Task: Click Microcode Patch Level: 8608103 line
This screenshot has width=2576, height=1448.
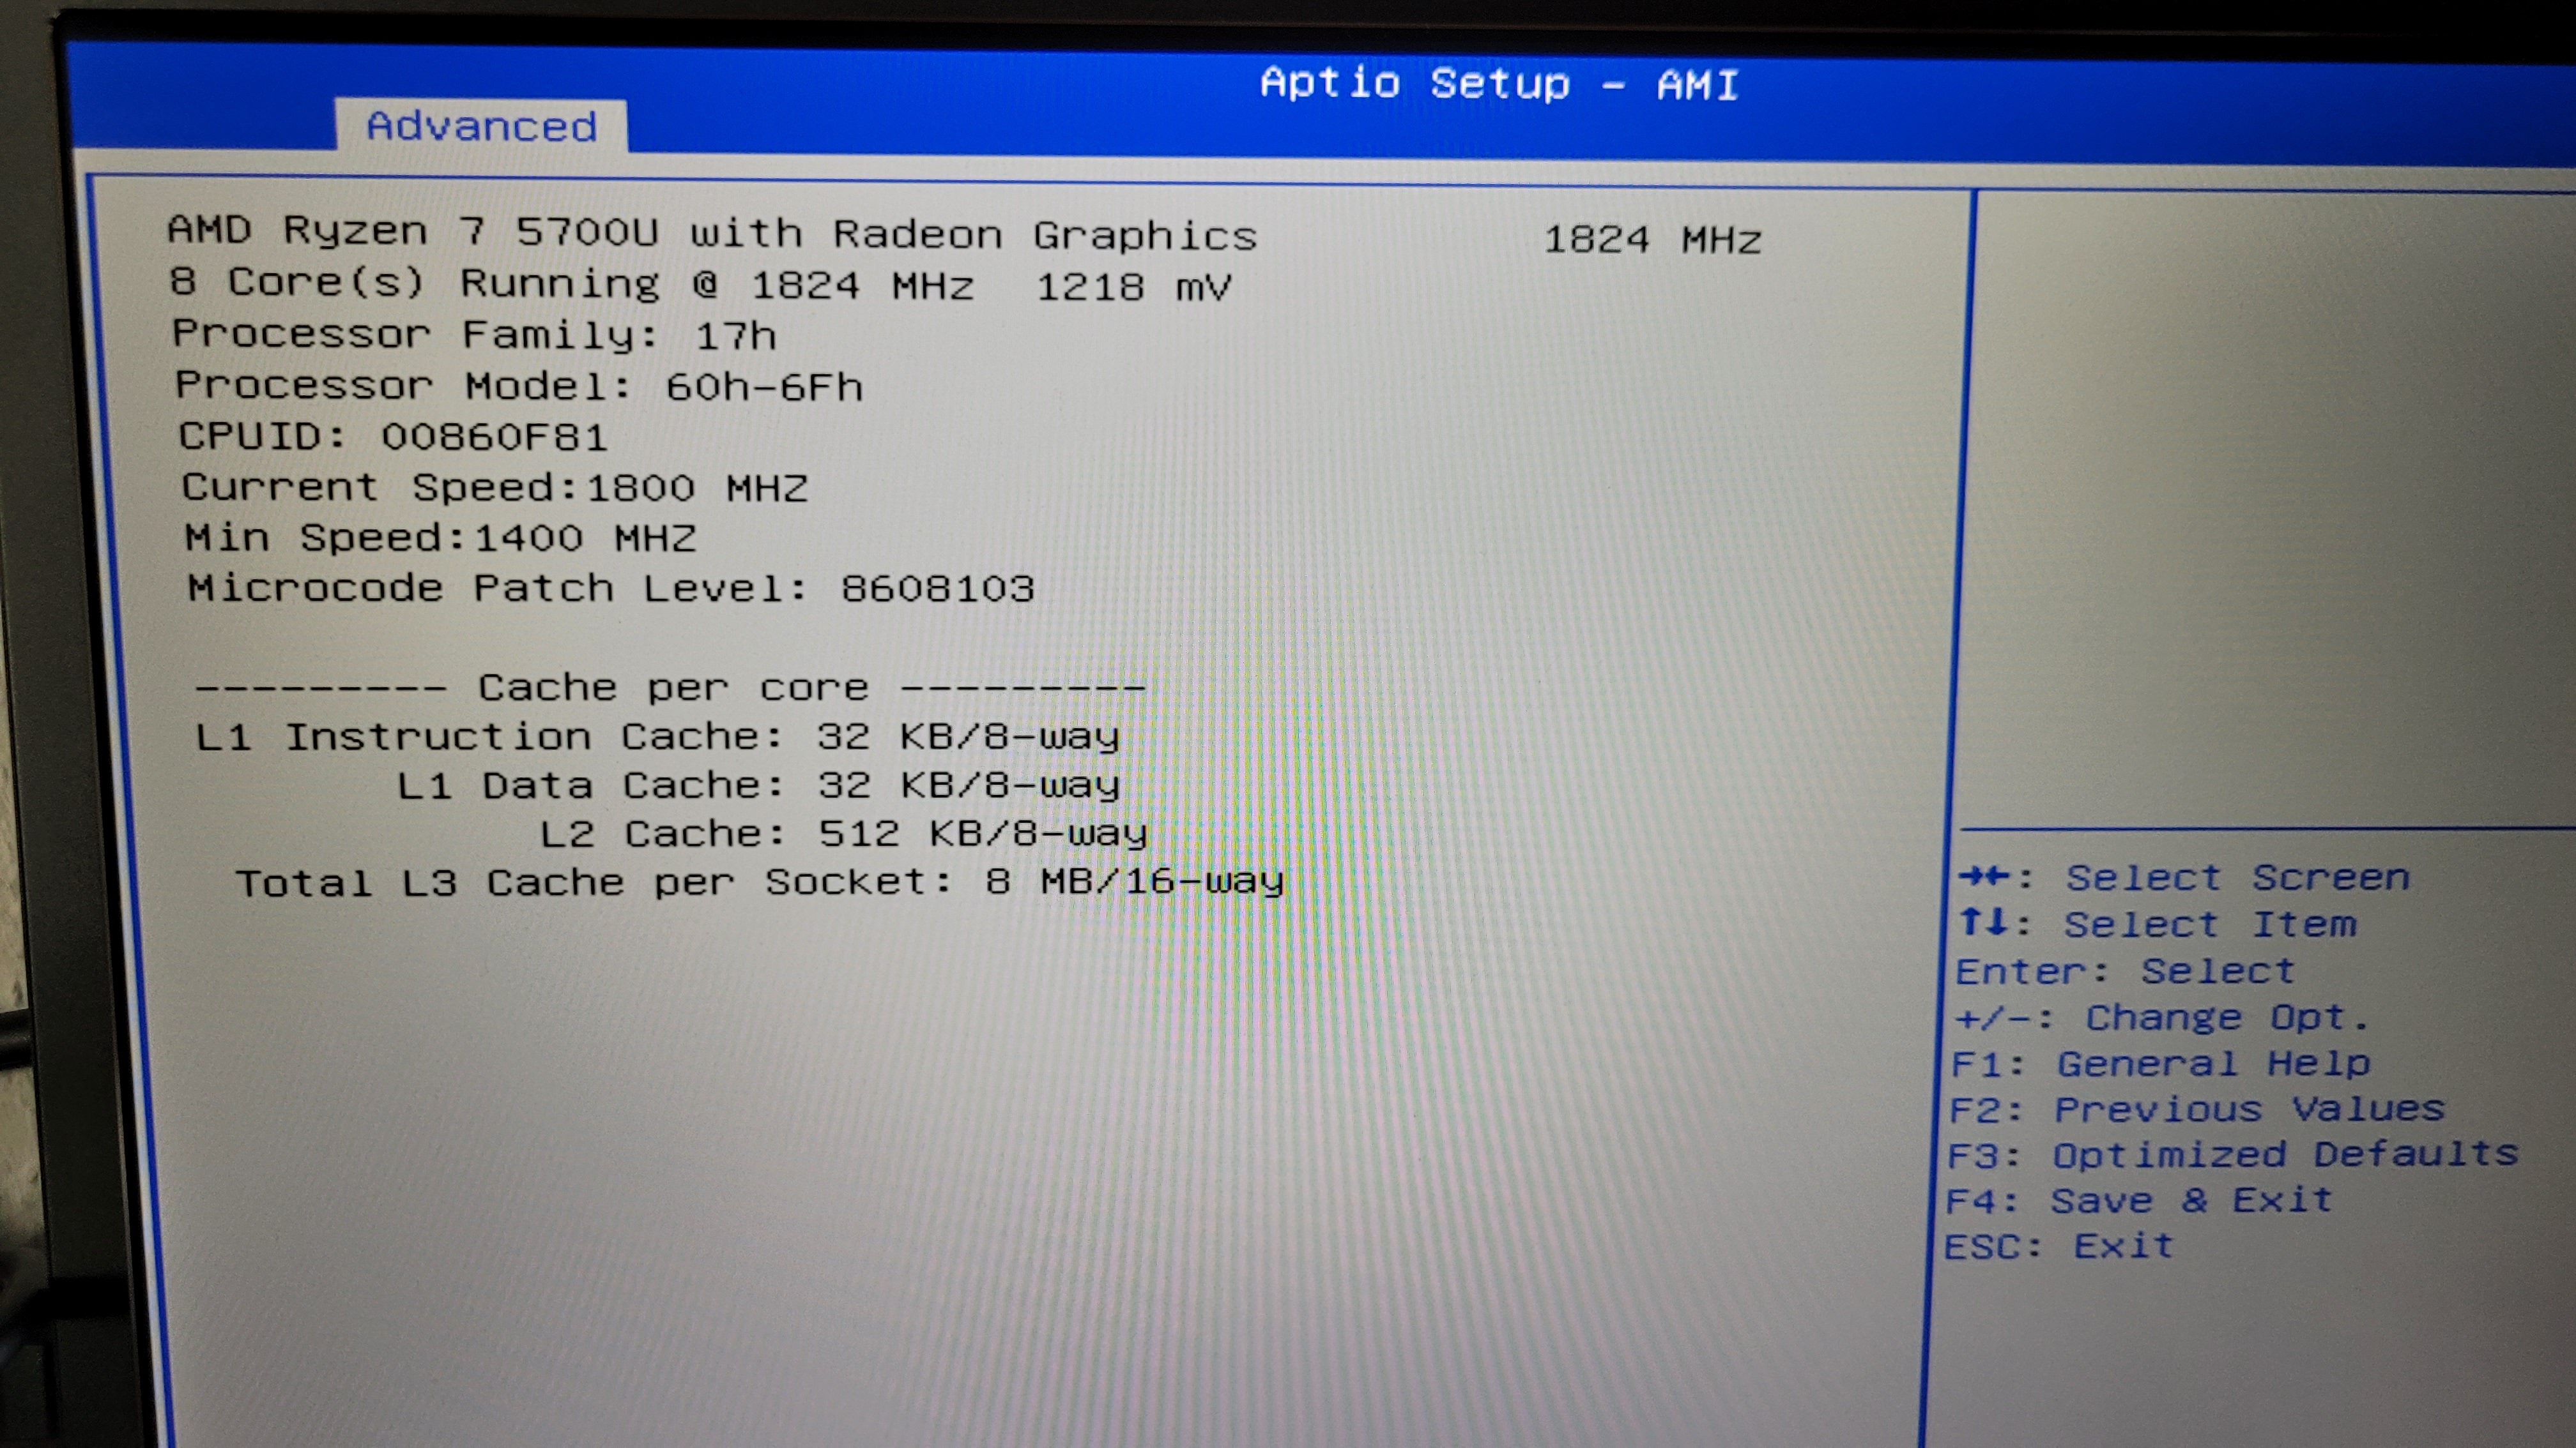Action: 611,589
